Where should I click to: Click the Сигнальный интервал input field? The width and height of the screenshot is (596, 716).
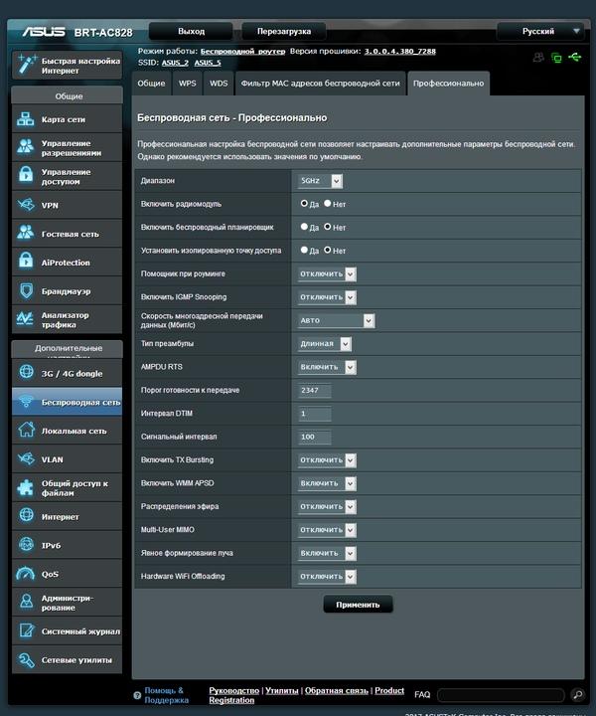315,437
